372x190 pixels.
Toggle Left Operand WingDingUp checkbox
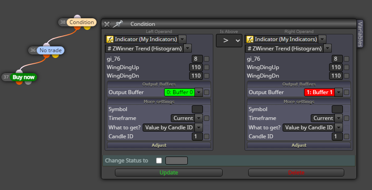(207, 67)
